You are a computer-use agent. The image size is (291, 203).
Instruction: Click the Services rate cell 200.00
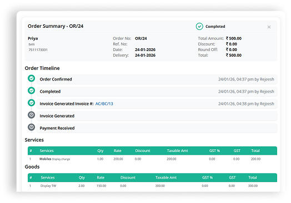click(118, 159)
